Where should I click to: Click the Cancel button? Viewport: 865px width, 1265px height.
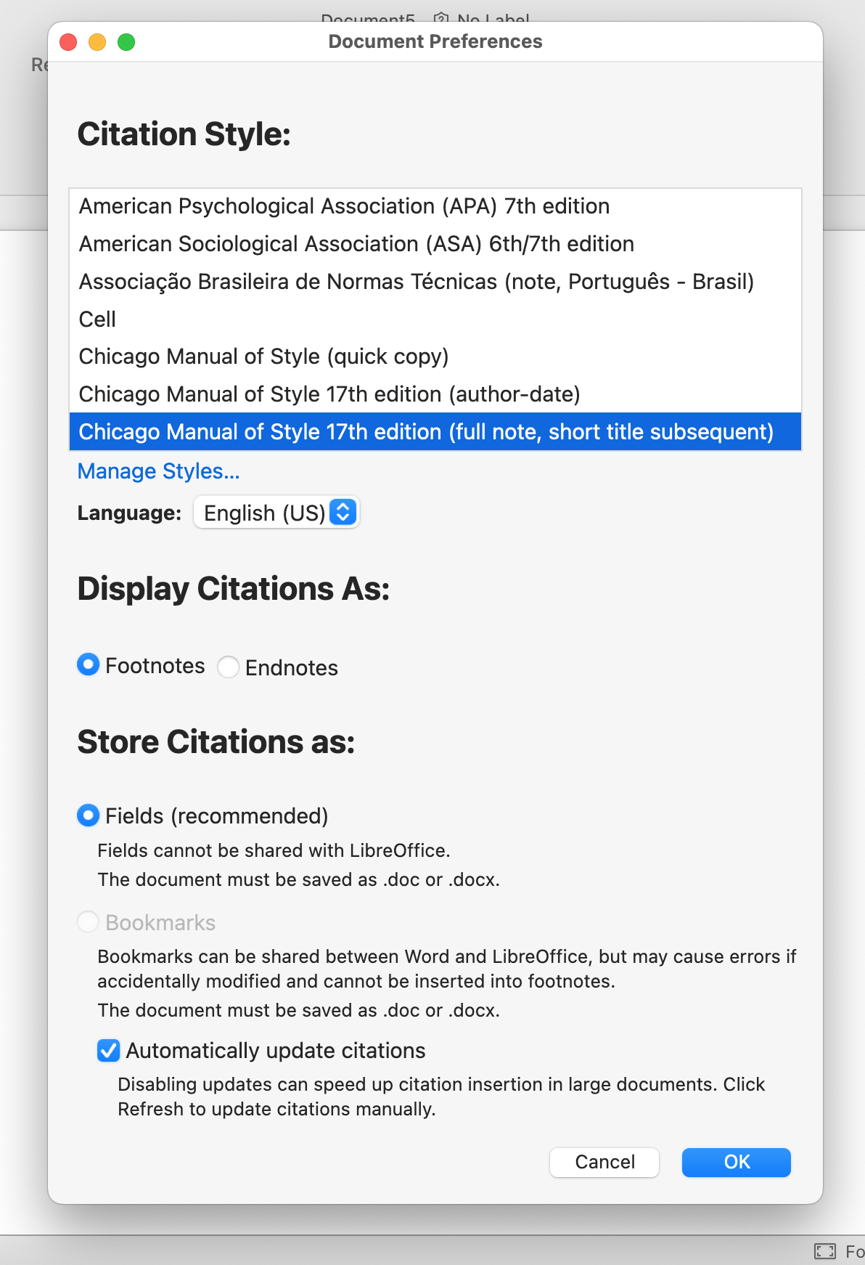point(604,1162)
